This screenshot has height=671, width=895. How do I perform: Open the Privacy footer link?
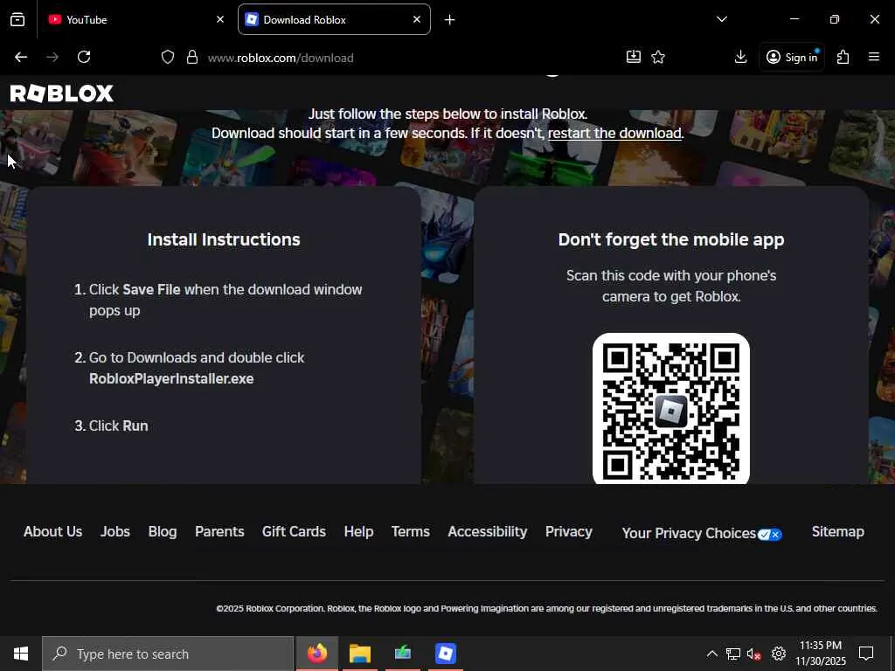point(568,532)
